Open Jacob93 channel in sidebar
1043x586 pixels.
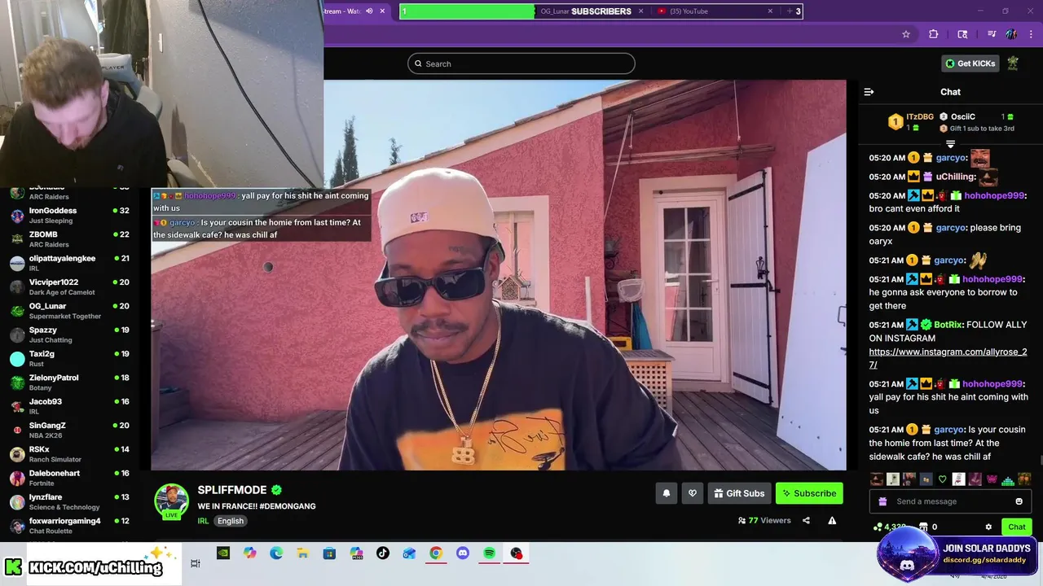click(x=70, y=406)
